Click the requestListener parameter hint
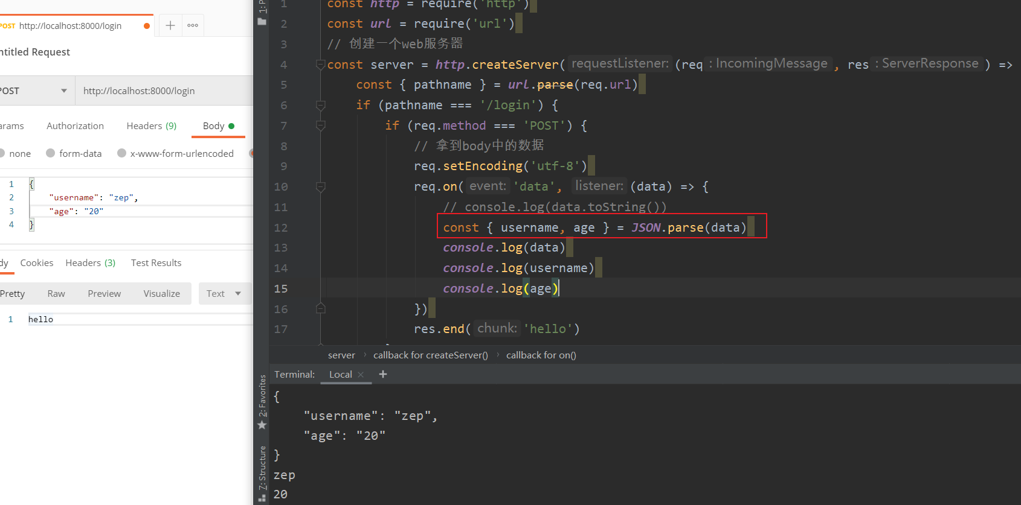1021x505 pixels. point(620,63)
